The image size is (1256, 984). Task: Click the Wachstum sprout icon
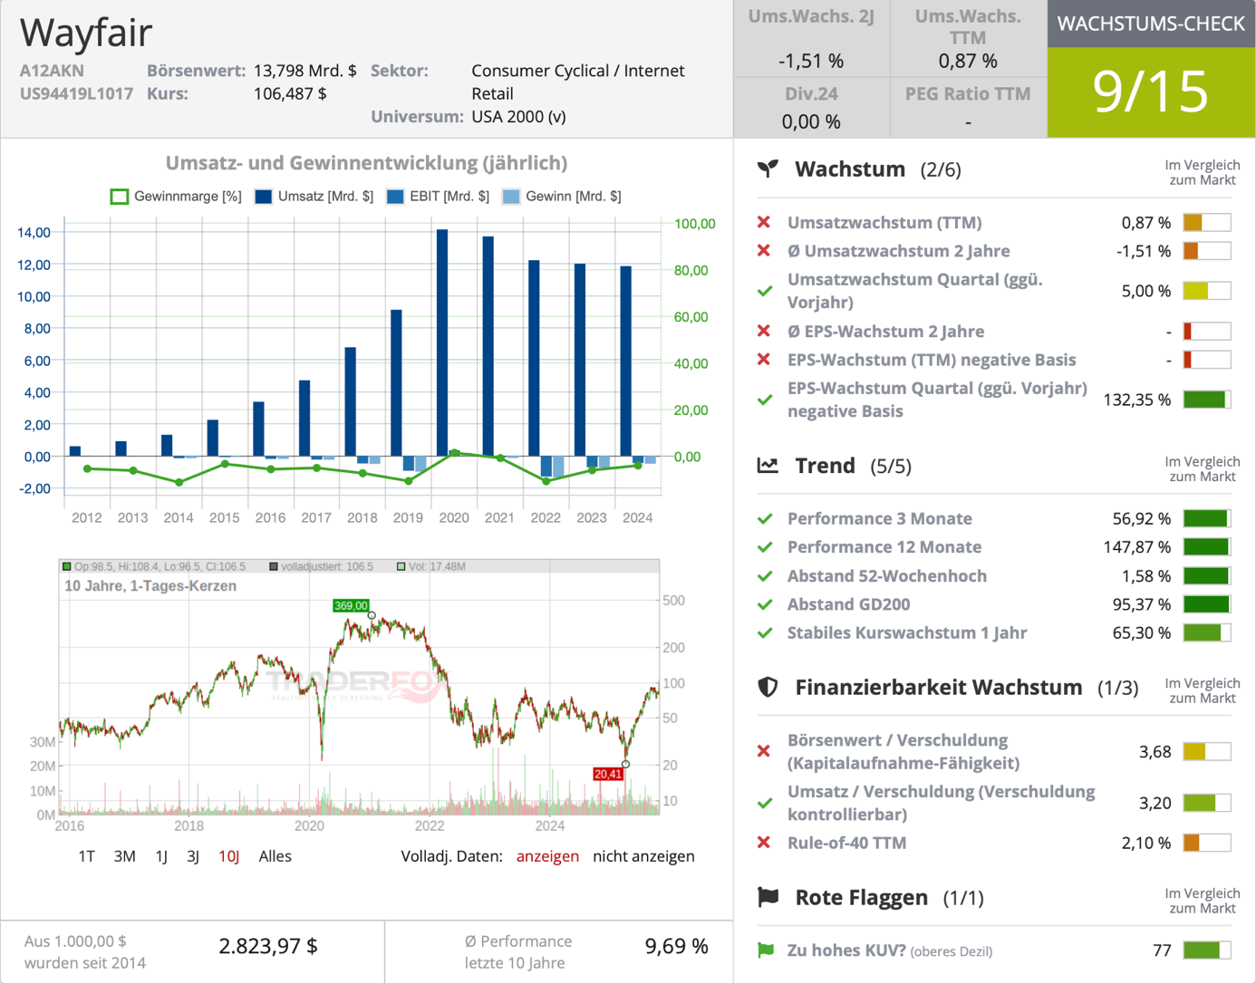767,169
